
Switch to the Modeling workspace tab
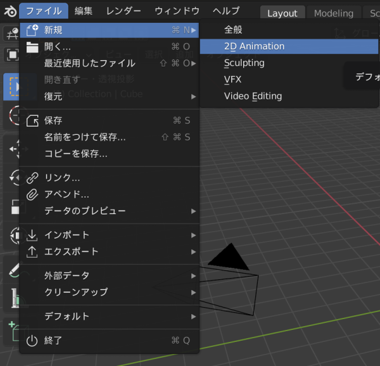334,13
